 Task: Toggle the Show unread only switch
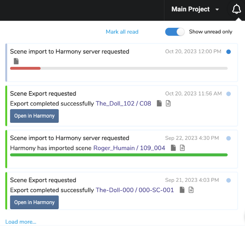(x=175, y=32)
